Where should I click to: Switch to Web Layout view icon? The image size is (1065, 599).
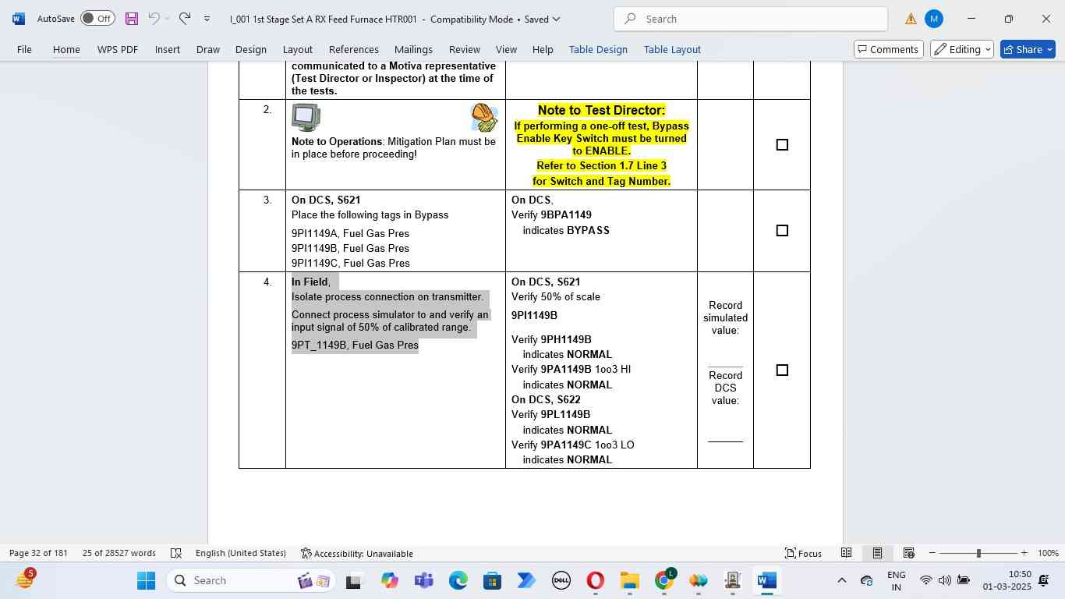908,553
